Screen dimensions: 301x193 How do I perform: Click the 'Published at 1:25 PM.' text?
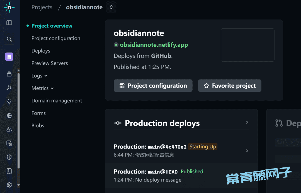point(142,67)
